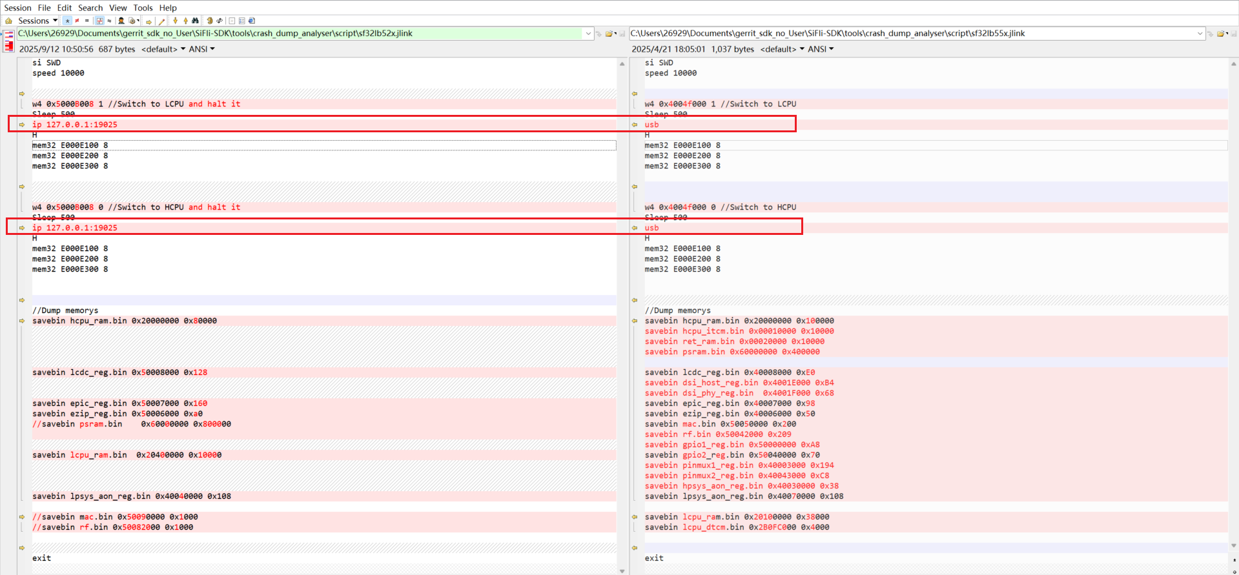This screenshot has width=1239, height=575.
Task: Click Previous Difference up arrow icon
Action: tap(185, 21)
